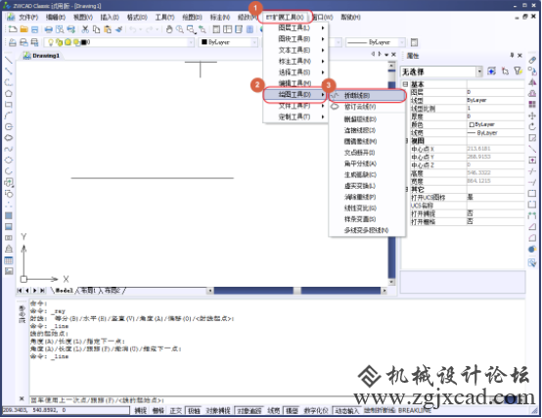Click the Paste clipboard icon

(x=108, y=29)
